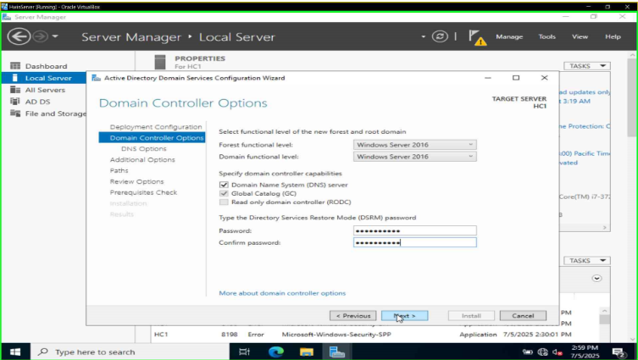Click the DSRM Password field
This screenshot has height=360, width=638.
[414, 230]
